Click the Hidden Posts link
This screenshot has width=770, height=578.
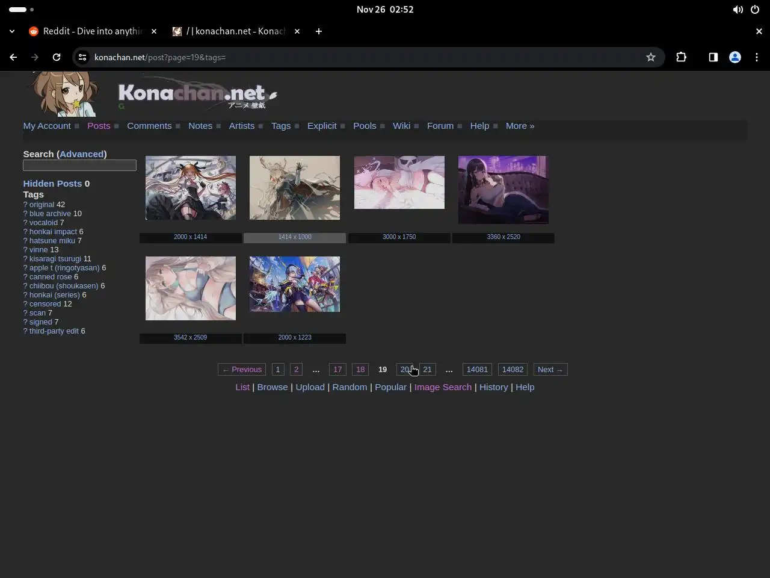pyautogui.click(x=52, y=184)
